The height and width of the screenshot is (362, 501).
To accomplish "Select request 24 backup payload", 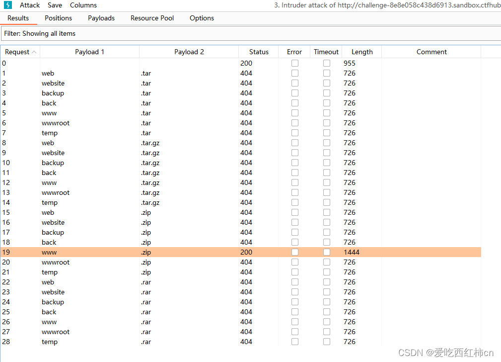I will tap(53, 302).
